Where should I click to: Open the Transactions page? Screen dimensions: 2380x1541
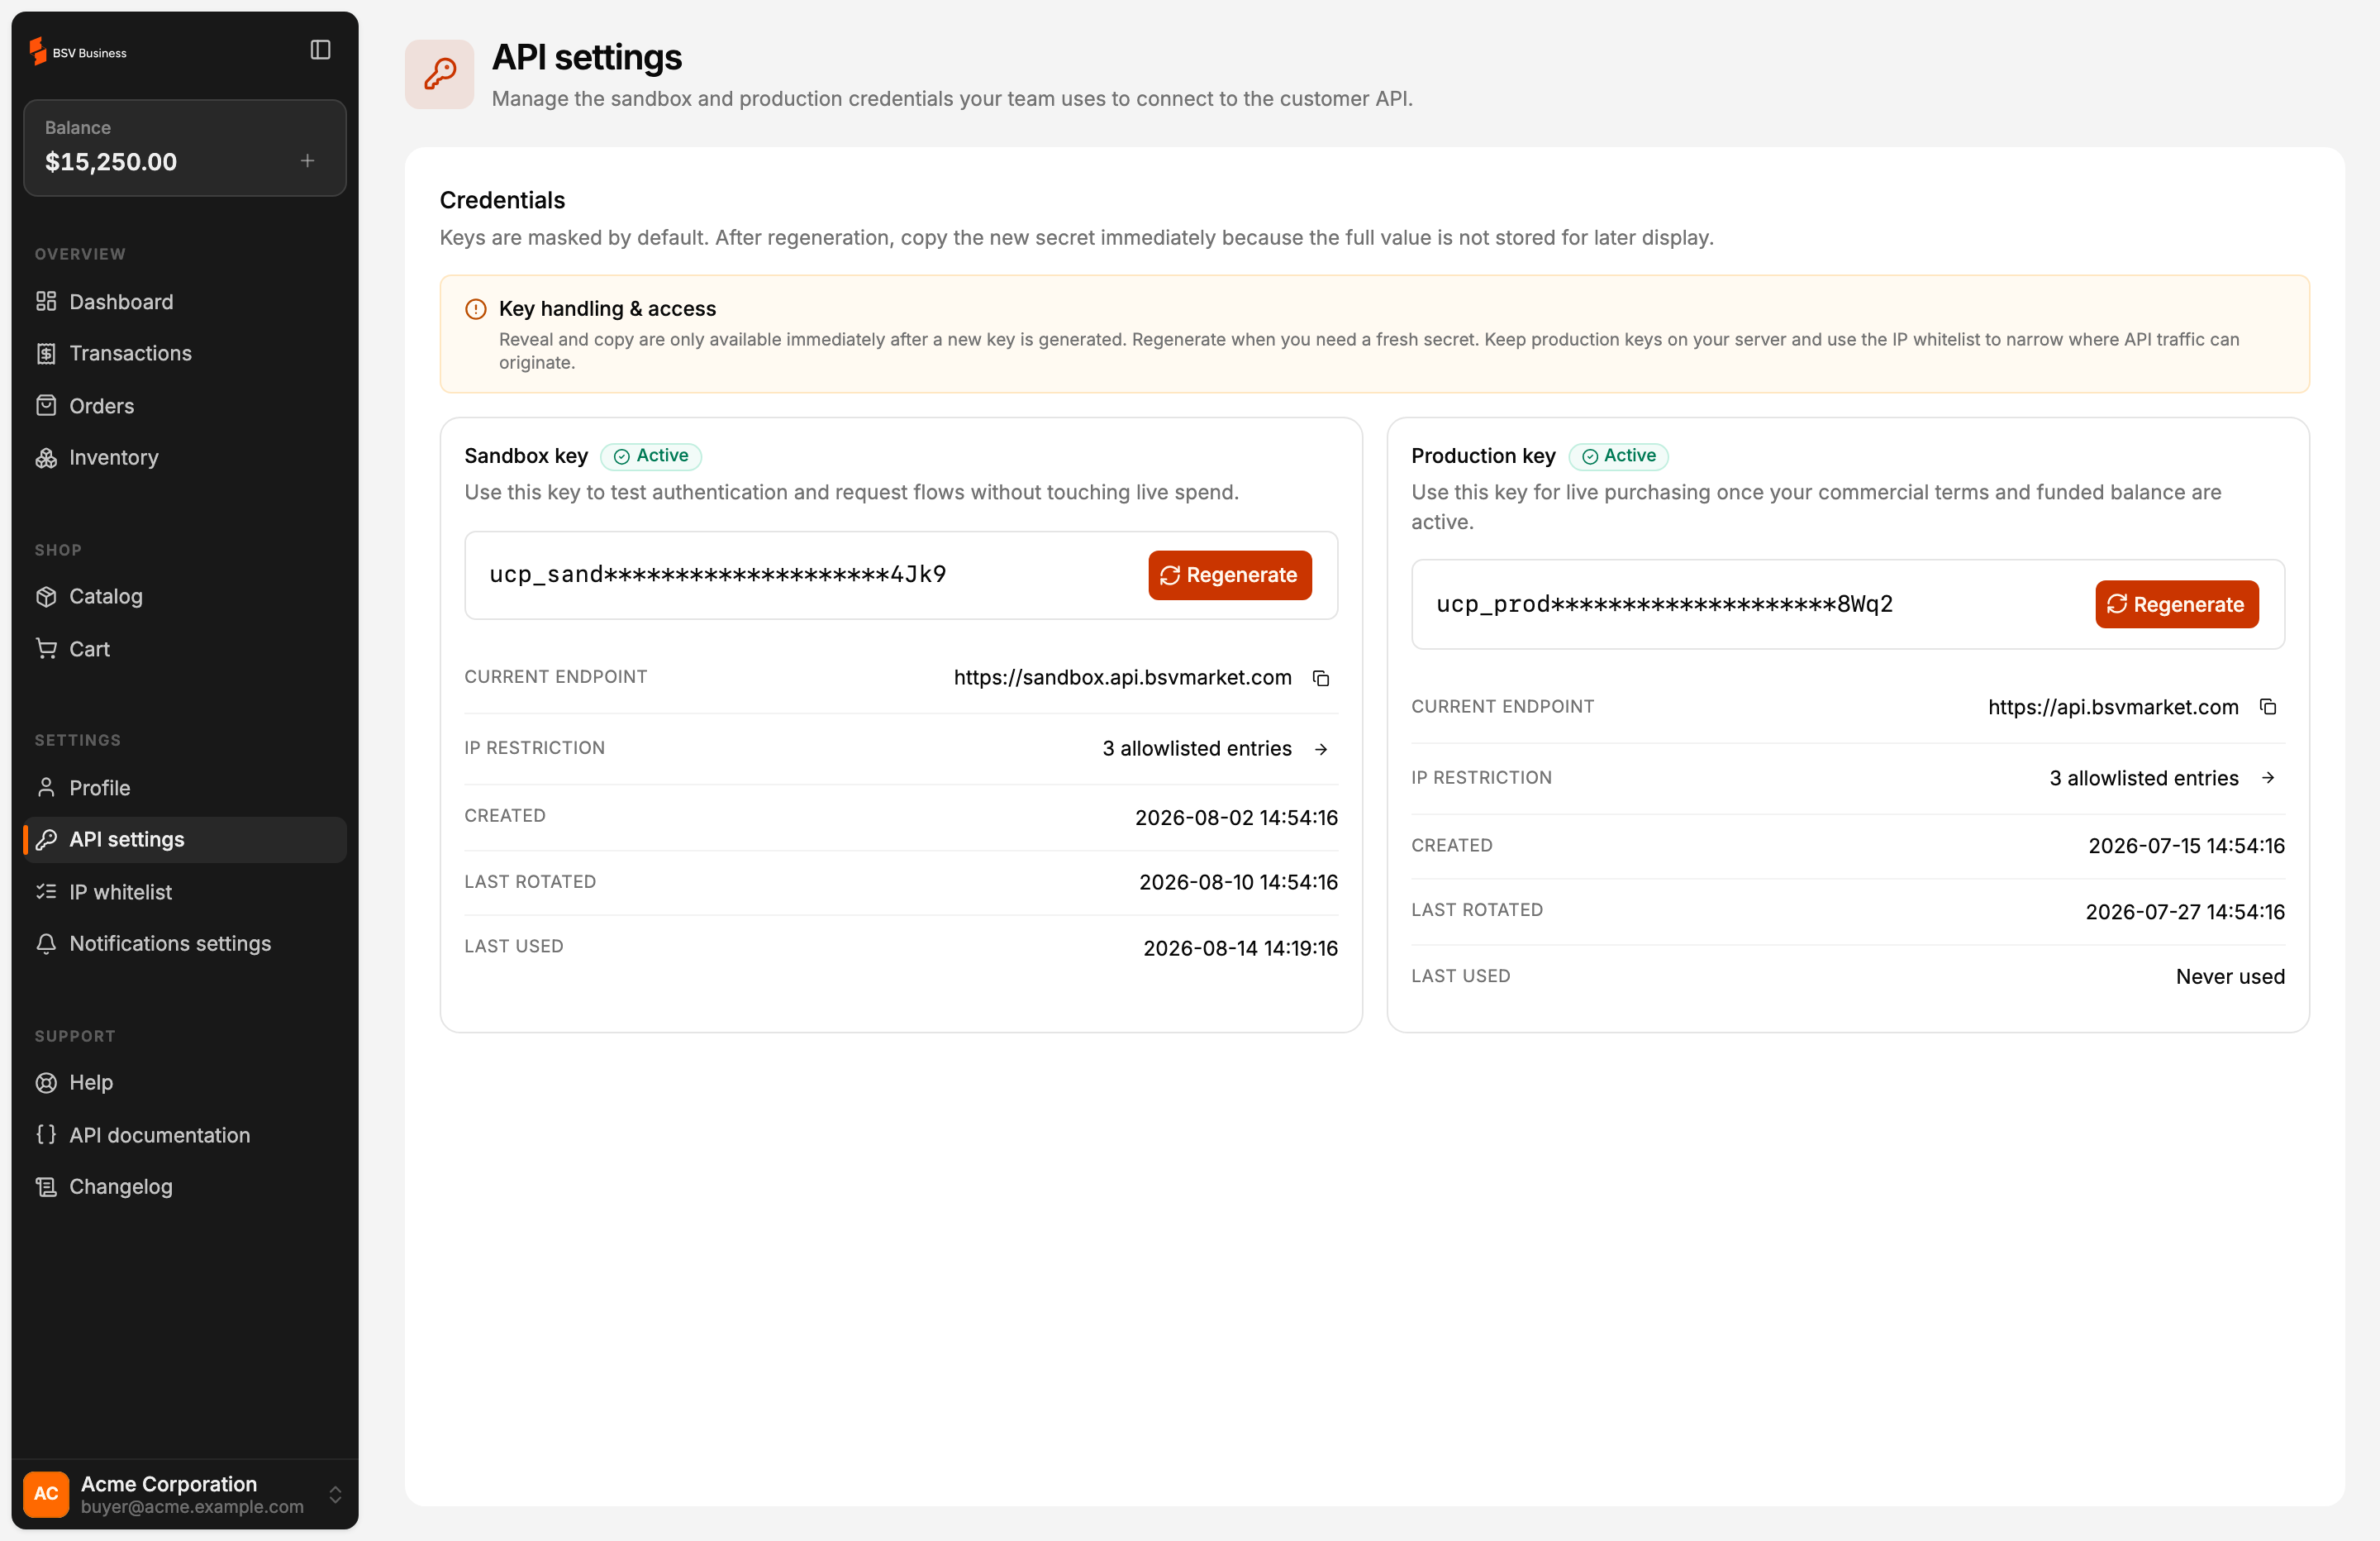[x=184, y=353]
